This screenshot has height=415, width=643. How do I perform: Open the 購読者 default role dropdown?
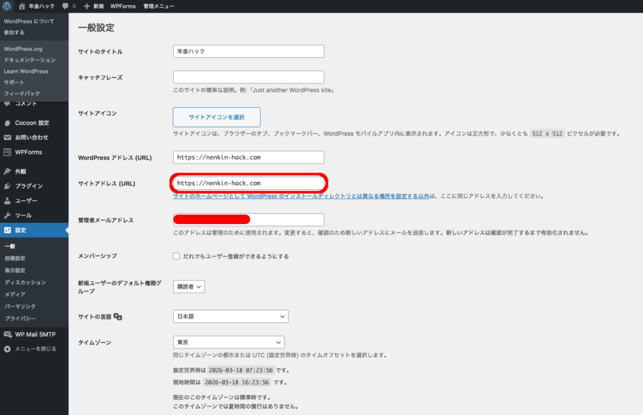tap(189, 286)
